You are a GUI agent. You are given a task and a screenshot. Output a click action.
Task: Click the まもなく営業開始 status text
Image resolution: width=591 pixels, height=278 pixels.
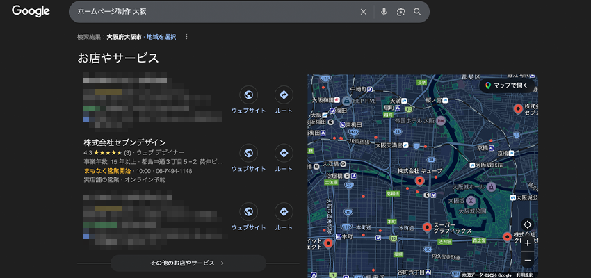point(107,171)
